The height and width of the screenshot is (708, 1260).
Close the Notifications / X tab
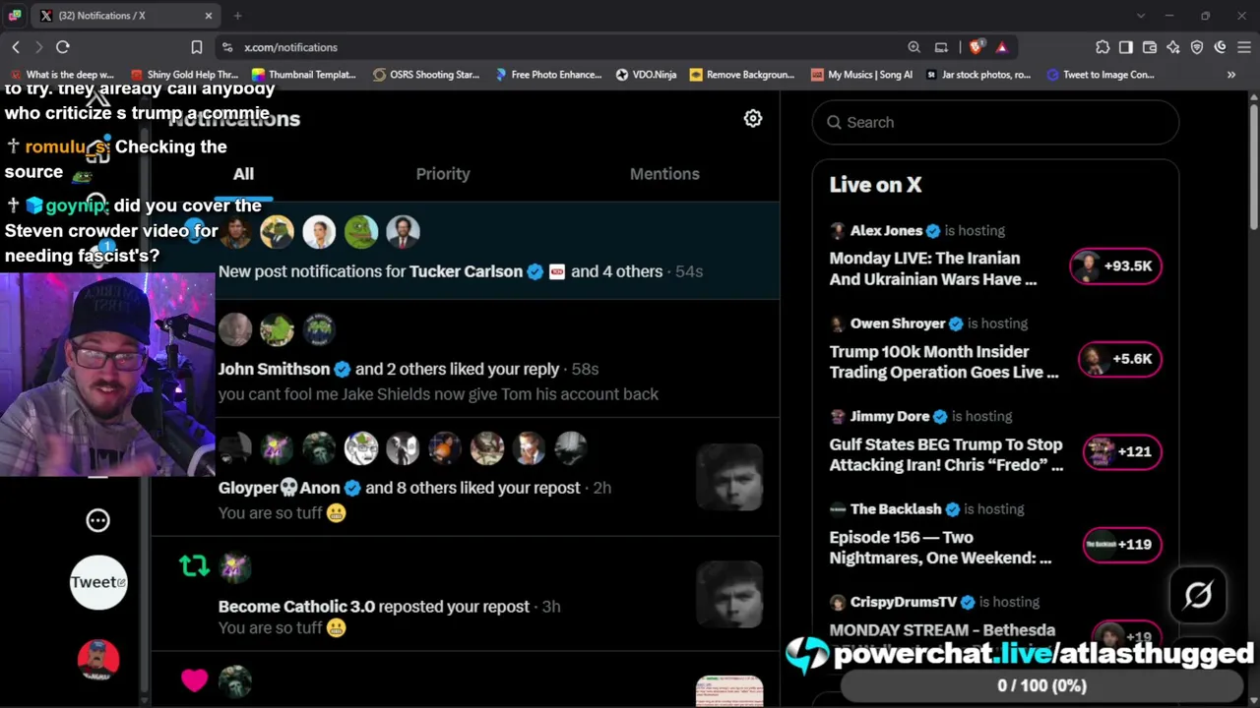209,16
